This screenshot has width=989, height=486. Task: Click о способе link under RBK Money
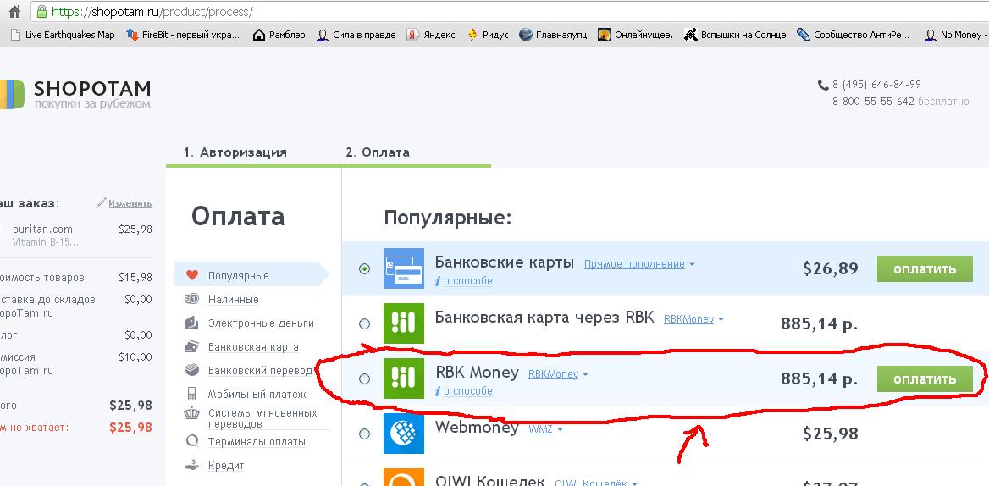click(x=467, y=391)
